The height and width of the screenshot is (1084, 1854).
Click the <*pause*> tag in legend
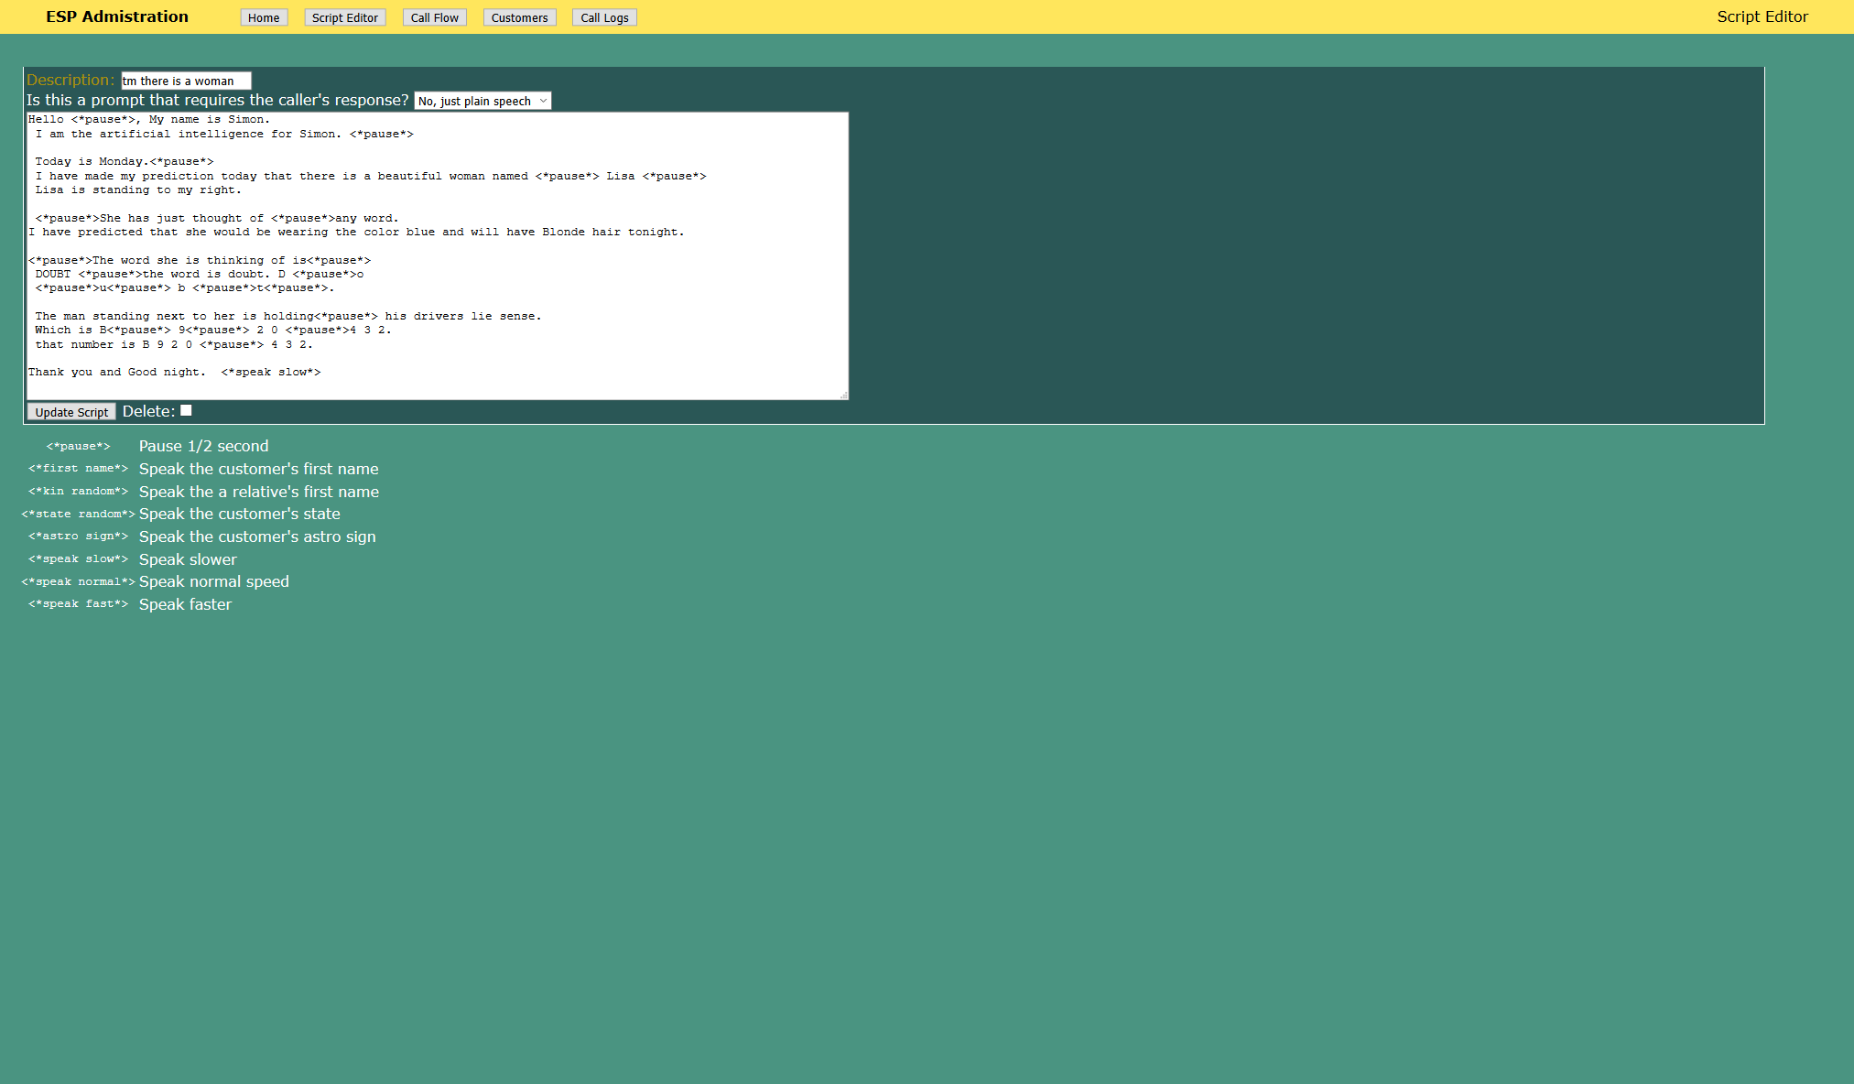(x=79, y=447)
